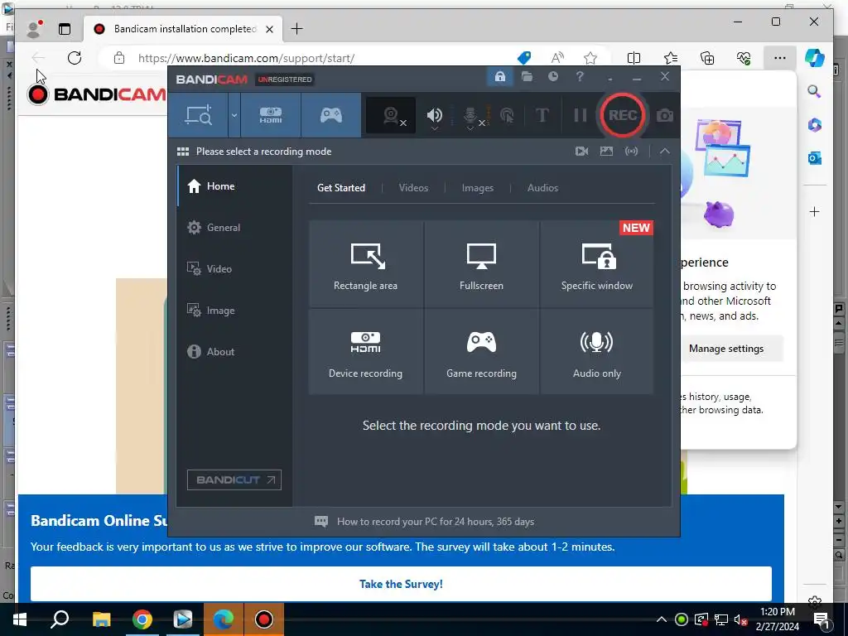Select the HDMI device recording mode toolbar icon

271,115
